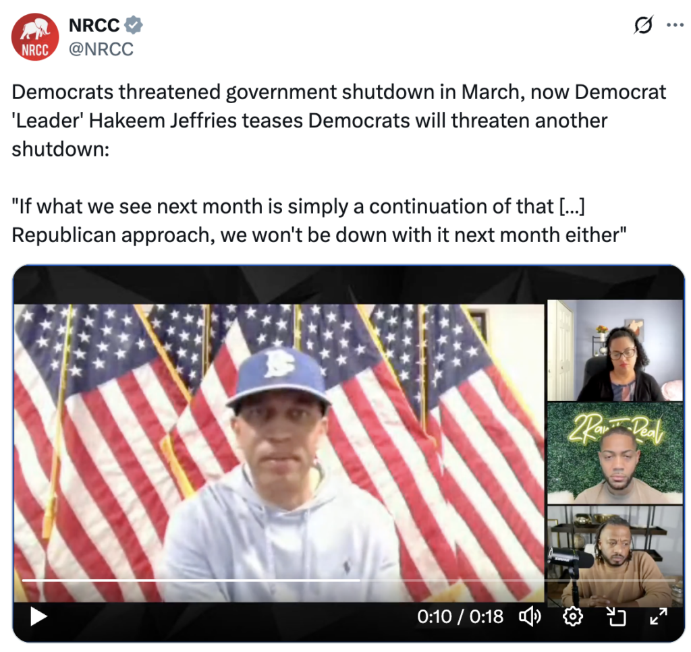Click the panel with the neon sign
This screenshot has width=691, height=652.
[615, 453]
